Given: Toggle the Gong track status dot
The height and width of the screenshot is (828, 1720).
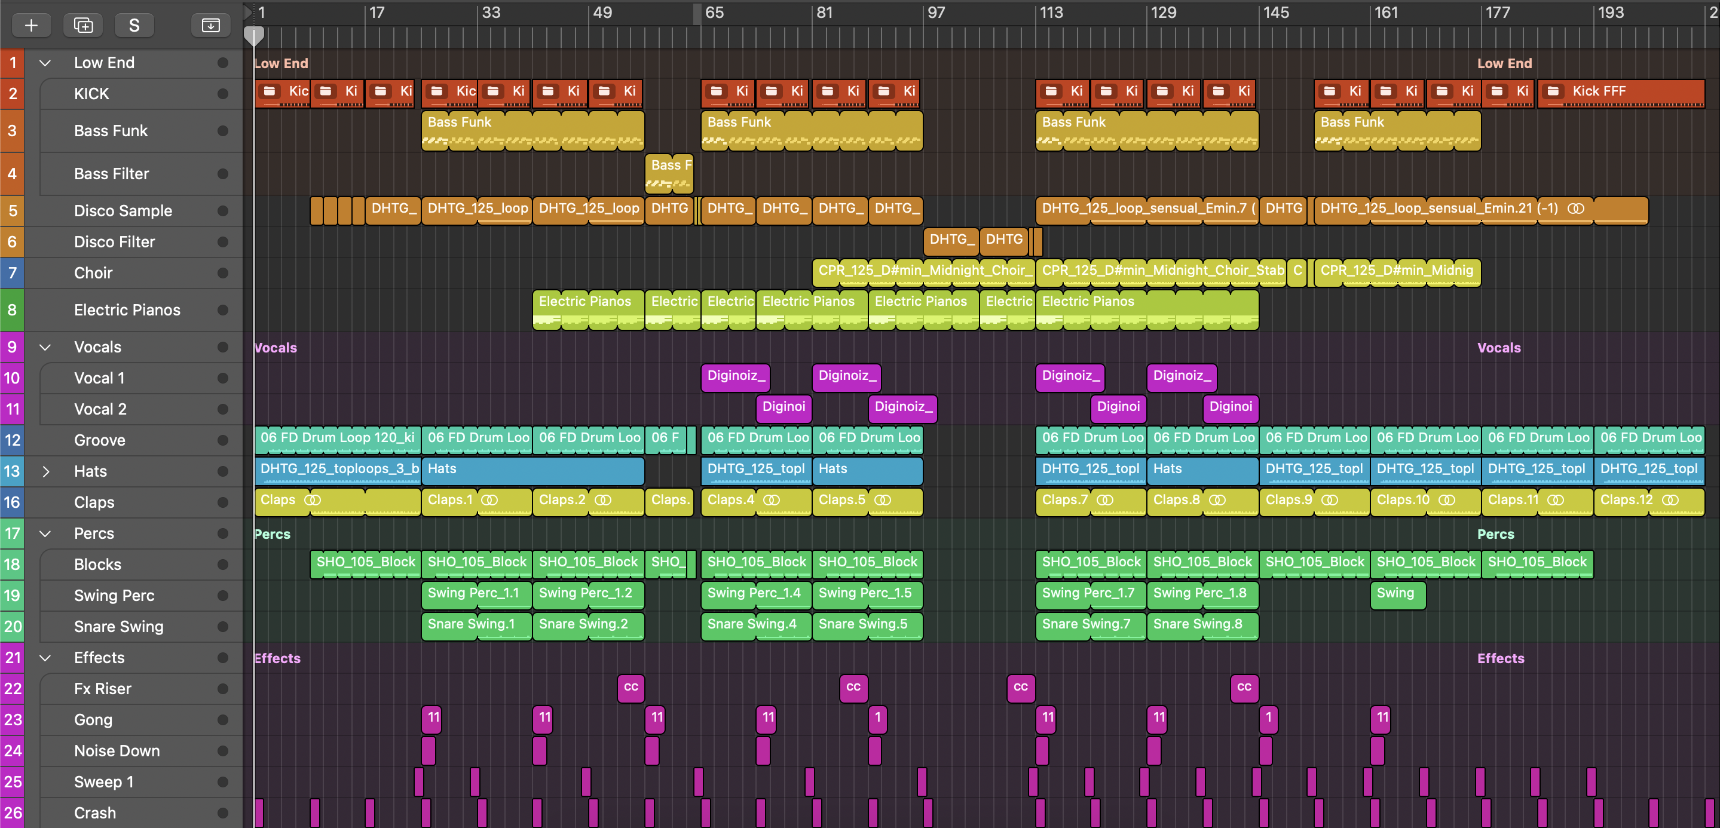Looking at the screenshot, I should pos(223,719).
